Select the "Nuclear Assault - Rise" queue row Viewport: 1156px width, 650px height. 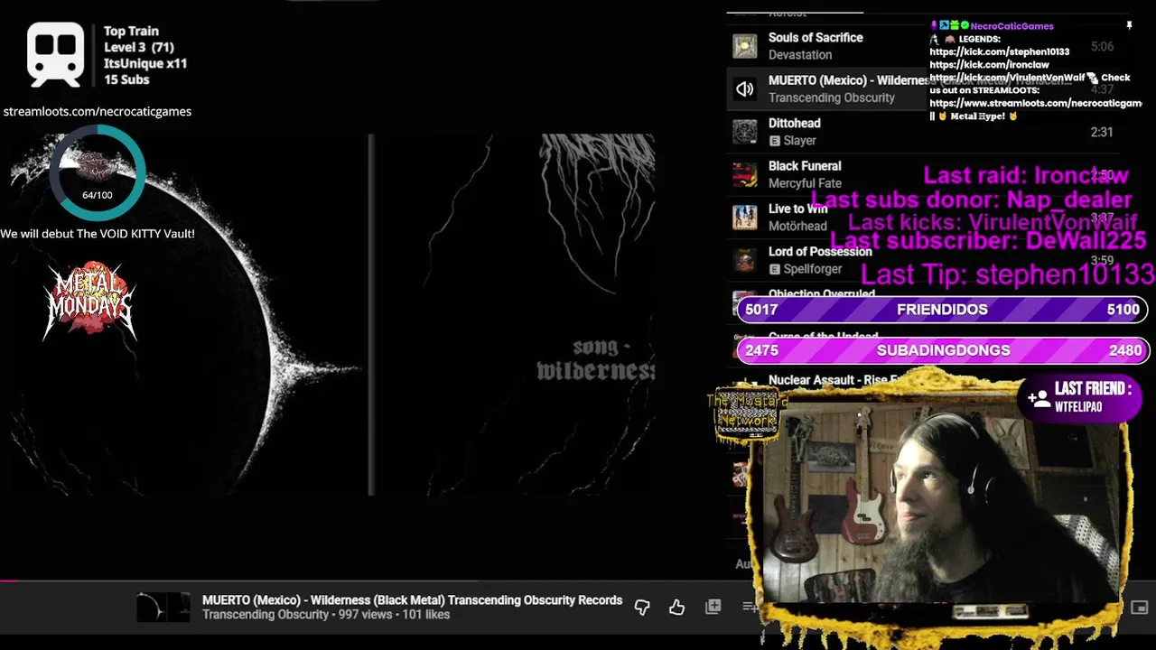(832, 380)
